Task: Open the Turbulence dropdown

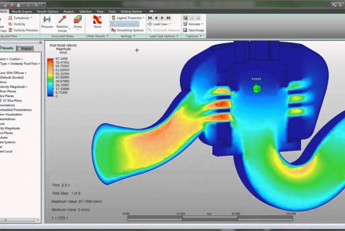Action: point(21,17)
